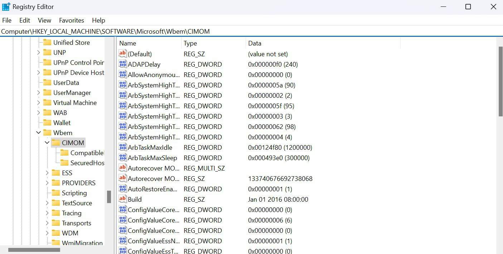Click the UNP folder icon
The height and width of the screenshot is (254, 503).
pos(47,52)
